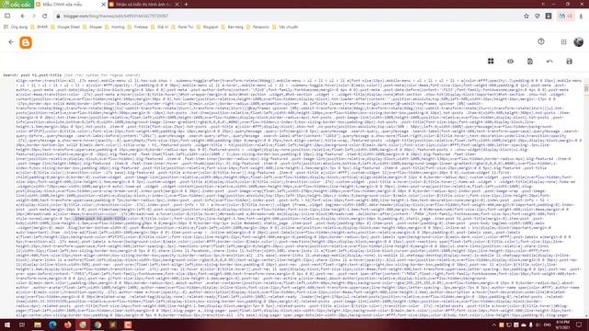Open the Bán hàng bookmark folder
The height and width of the screenshot is (331, 589).
[232, 27]
